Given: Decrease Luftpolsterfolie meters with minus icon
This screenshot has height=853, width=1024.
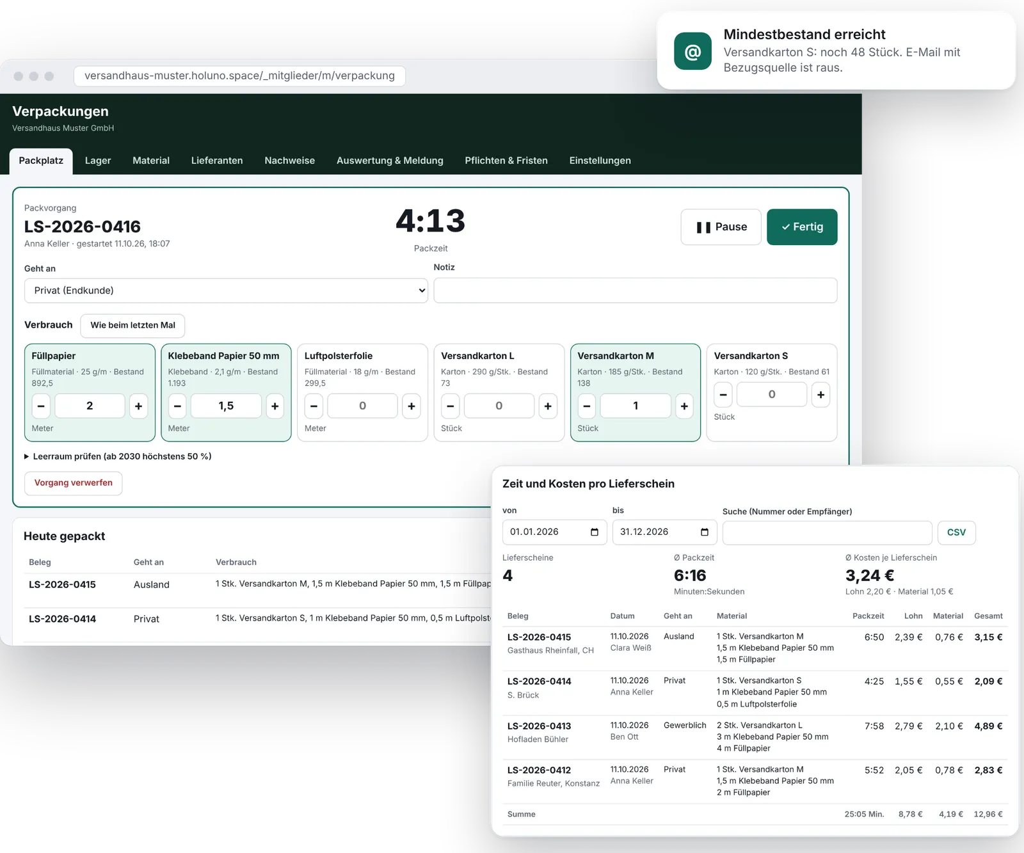Looking at the screenshot, I should click(314, 406).
